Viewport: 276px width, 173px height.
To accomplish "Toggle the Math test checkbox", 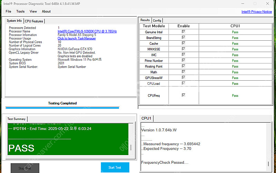I will 184,72.
